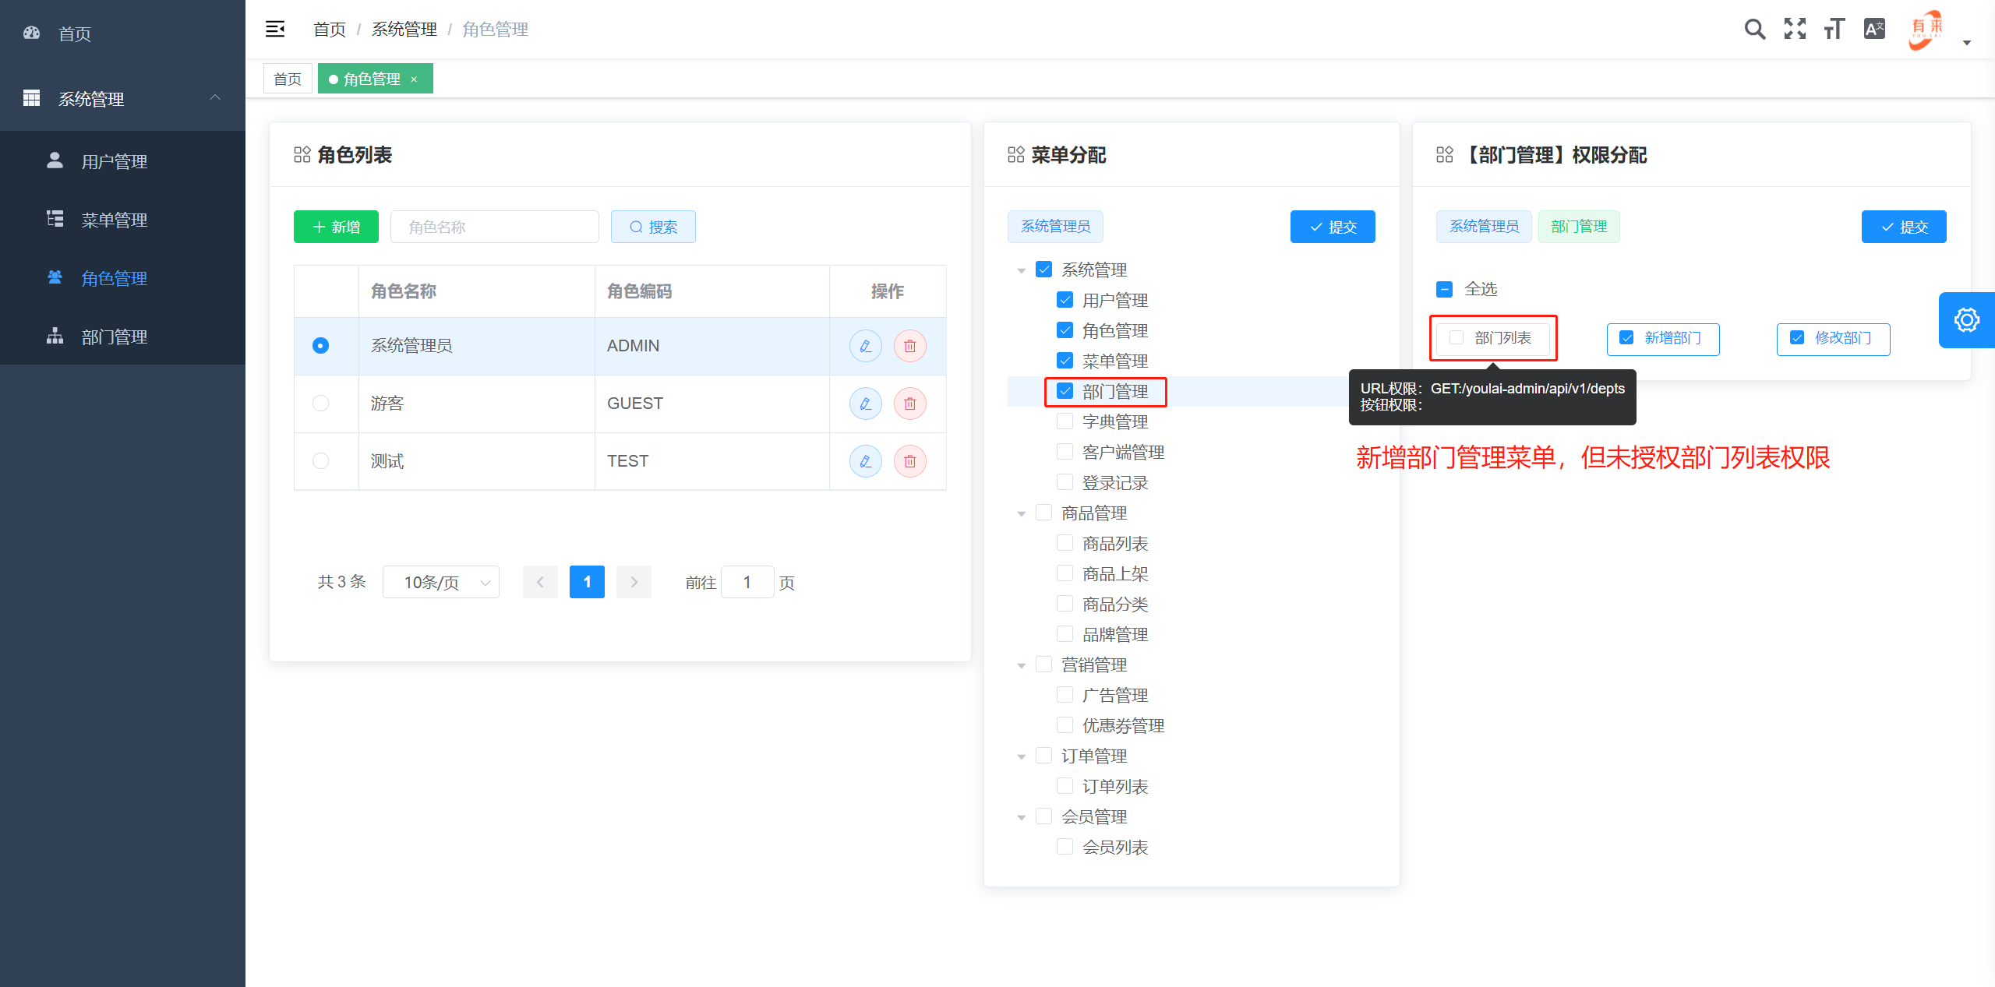The width and height of the screenshot is (1995, 987).
Task: Uncheck 用户管理 in the menu tree
Action: 1065,299
